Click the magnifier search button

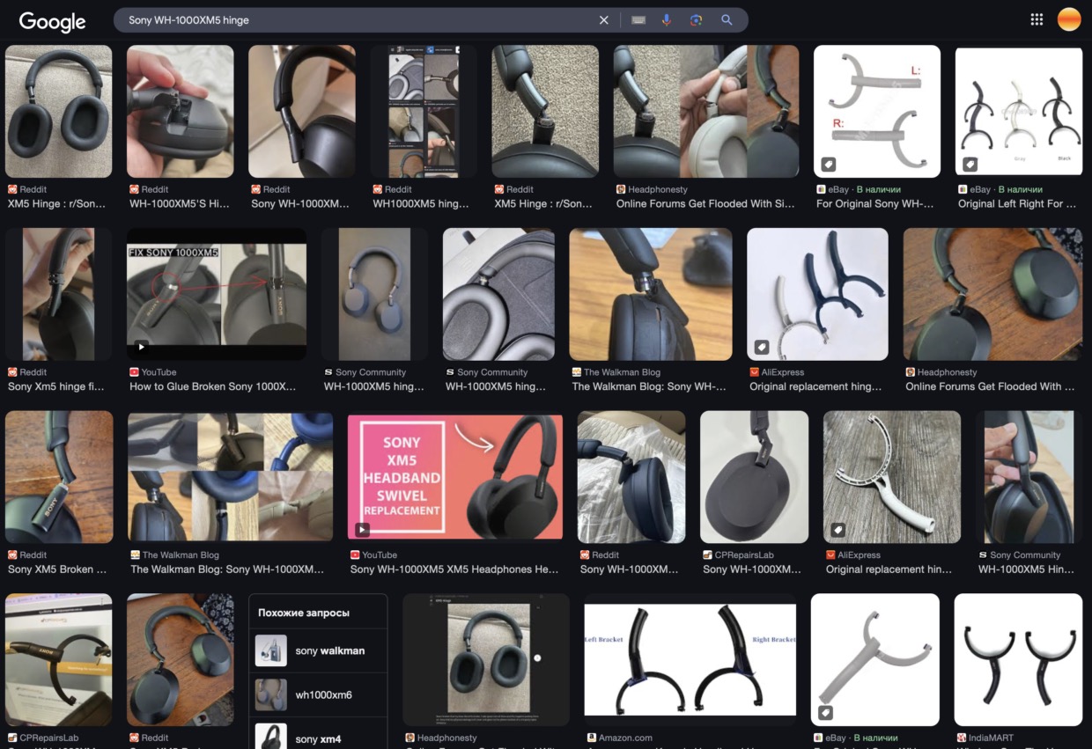pos(727,20)
